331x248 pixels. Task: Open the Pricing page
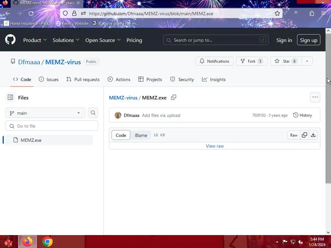coord(134,40)
